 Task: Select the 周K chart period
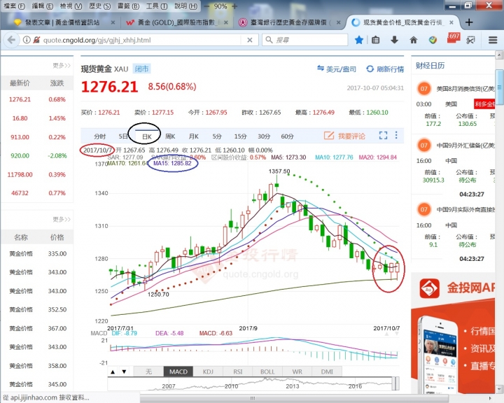170,136
